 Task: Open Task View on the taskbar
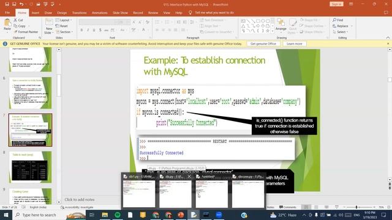92,215
